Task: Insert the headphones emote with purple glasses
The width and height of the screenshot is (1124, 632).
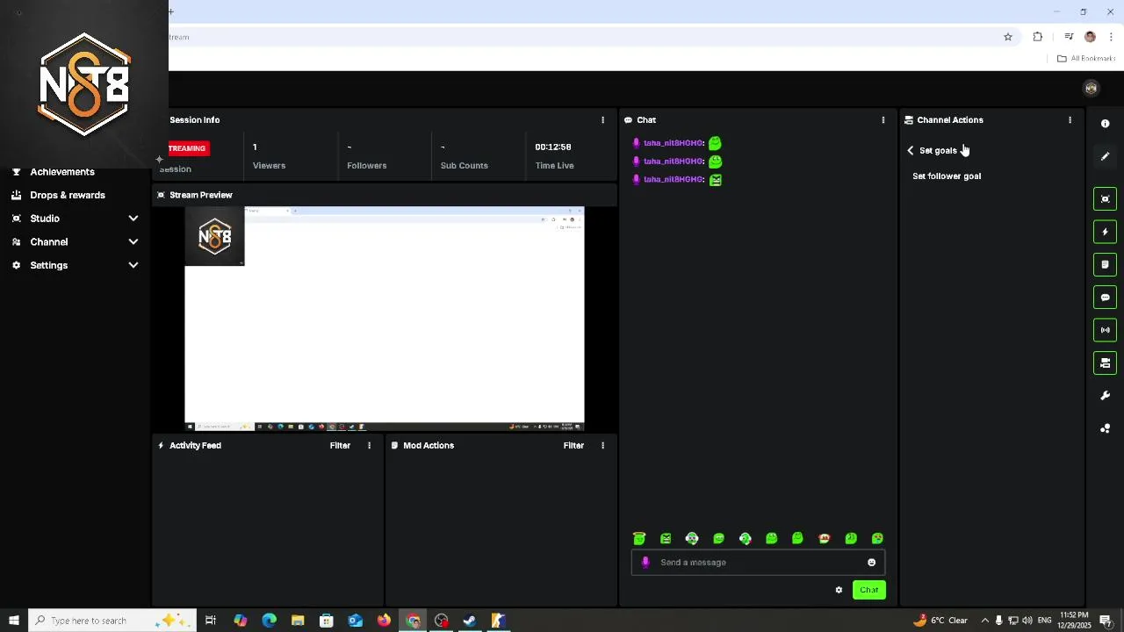Action: pos(692,539)
